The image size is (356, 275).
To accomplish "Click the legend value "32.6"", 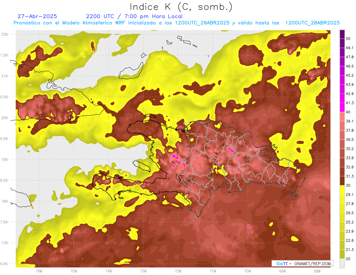I will 350,167.
